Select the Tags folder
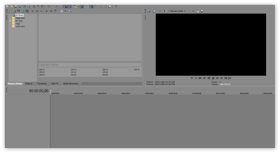Image resolution: width=280 pixels, height=153 pixels. pyautogui.click(x=18, y=24)
